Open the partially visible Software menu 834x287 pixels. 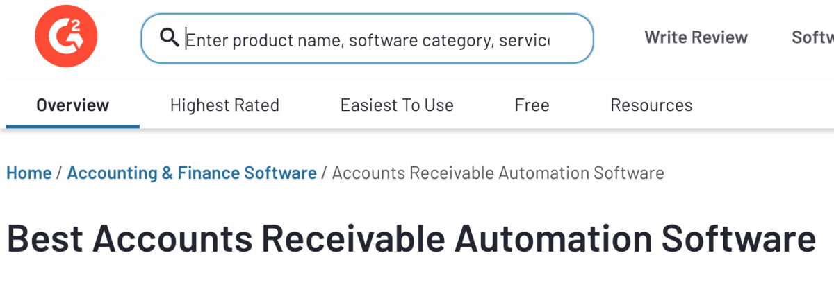click(x=812, y=37)
